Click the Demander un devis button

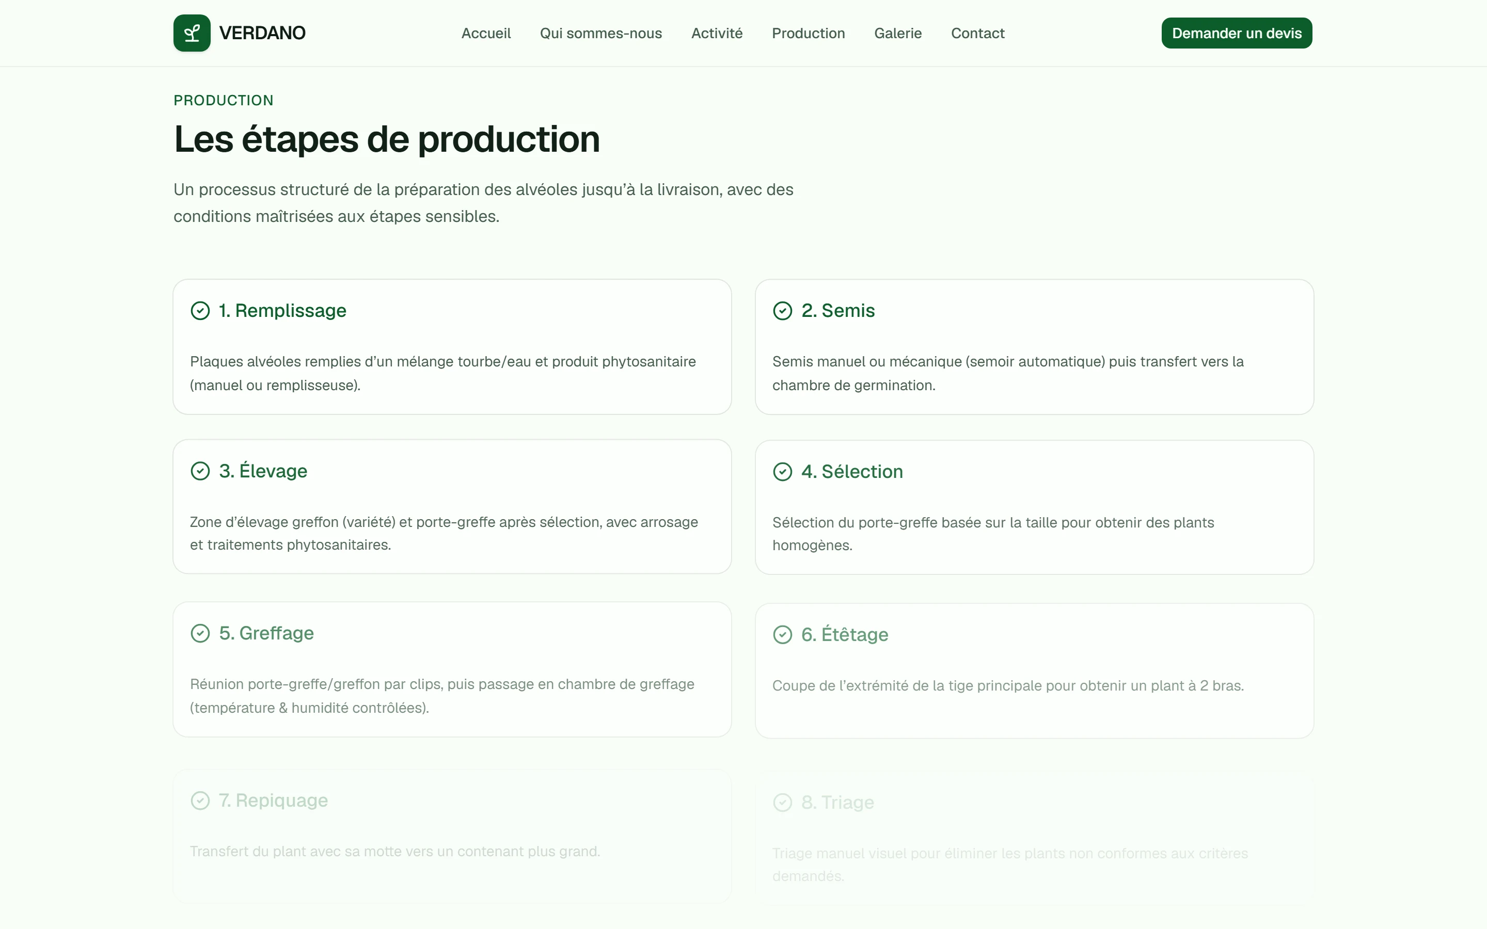coord(1237,33)
